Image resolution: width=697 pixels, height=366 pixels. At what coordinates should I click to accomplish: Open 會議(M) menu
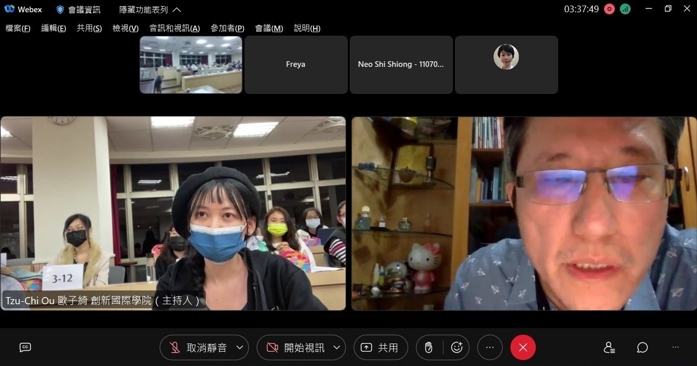pyautogui.click(x=269, y=29)
